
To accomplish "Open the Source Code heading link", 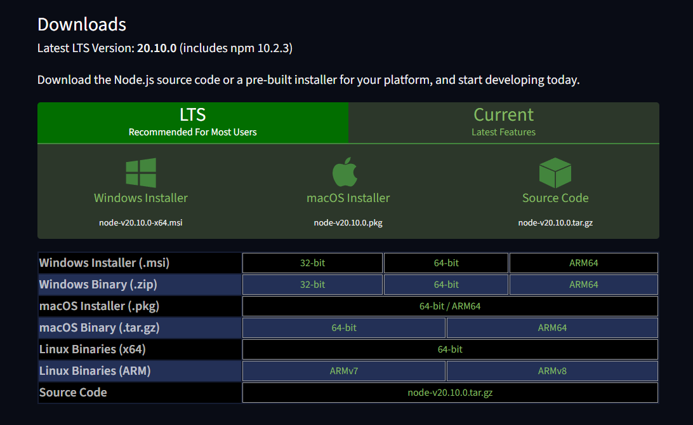I will (555, 198).
